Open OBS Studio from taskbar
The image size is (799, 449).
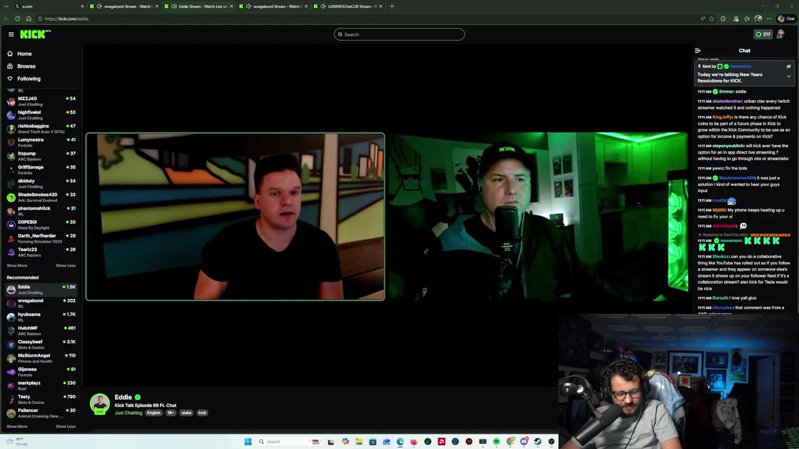pos(551,442)
